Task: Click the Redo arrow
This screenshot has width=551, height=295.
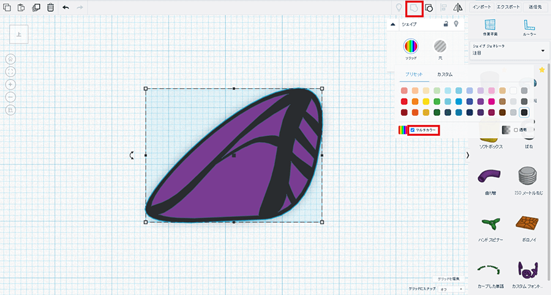Action: (80, 7)
